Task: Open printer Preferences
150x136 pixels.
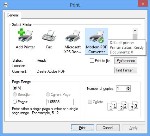Action: [x=126, y=61]
